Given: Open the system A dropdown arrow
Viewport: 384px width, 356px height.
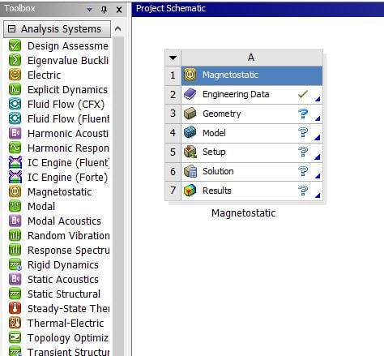Looking at the screenshot, I should [173, 58].
